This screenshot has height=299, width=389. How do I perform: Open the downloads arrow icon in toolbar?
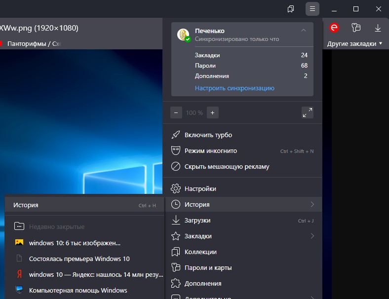(x=378, y=28)
